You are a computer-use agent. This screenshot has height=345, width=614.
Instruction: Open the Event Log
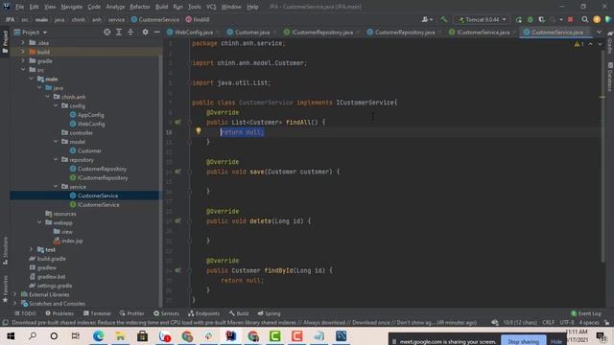586,313
